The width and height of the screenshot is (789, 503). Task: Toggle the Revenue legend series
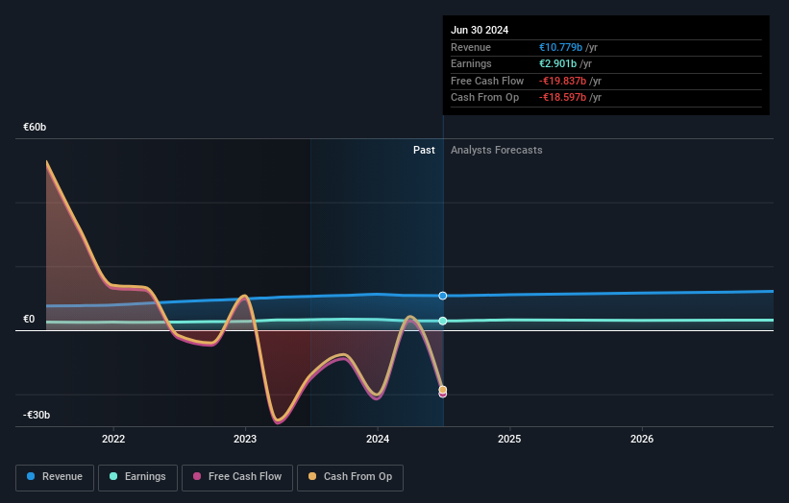(55, 477)
